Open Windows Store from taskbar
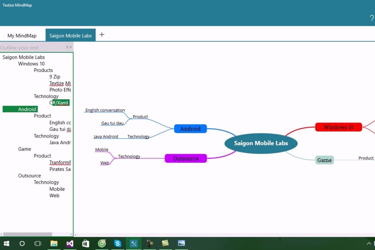The height and width of the screenshot is (250, 375). (86, 243)
